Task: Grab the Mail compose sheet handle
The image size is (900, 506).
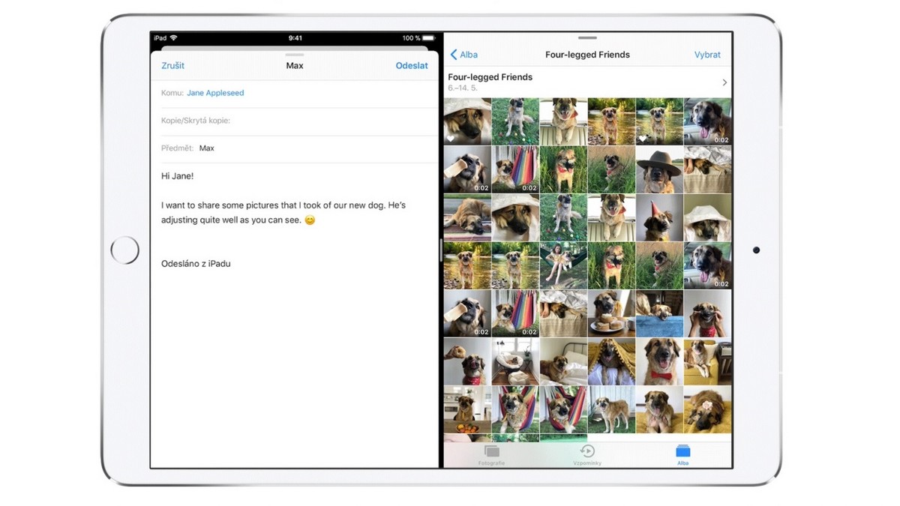Action: [295, 55]
